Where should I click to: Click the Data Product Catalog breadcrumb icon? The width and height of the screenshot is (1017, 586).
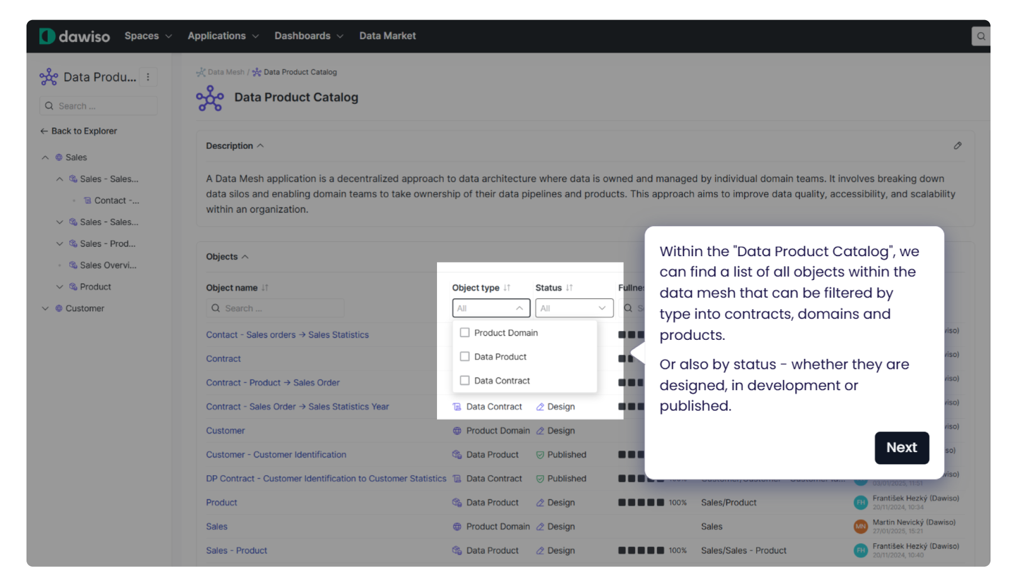point(256,72)
